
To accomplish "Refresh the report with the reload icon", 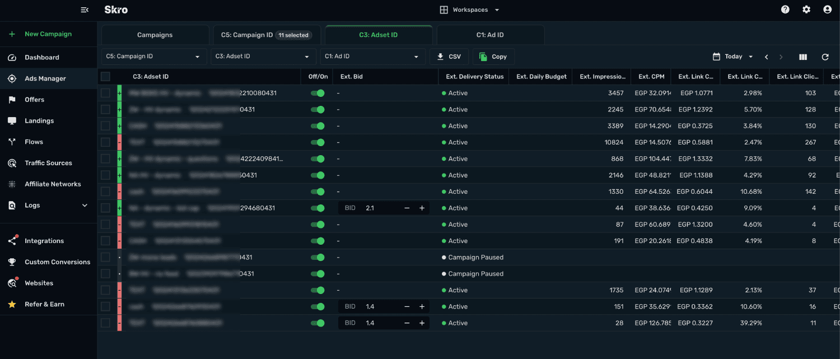I will click(x=825, y=57).
